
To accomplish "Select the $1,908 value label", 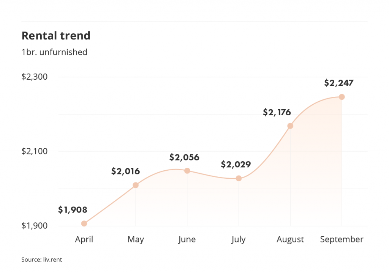I will coord(73,210).
